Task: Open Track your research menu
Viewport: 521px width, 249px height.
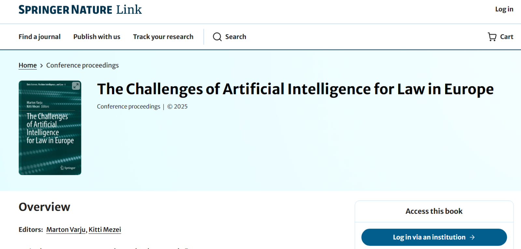Action: [x=163, y=37]
